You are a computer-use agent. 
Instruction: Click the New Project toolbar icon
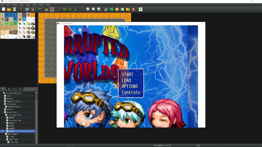pos(3,9)
